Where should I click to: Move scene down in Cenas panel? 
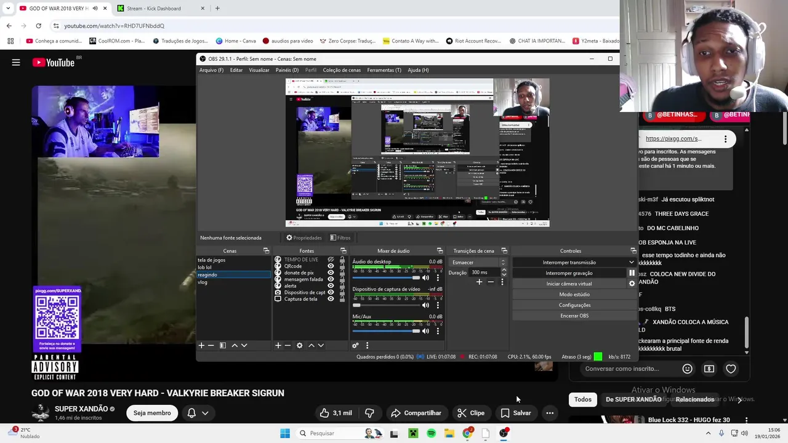(x=244, y=345)
